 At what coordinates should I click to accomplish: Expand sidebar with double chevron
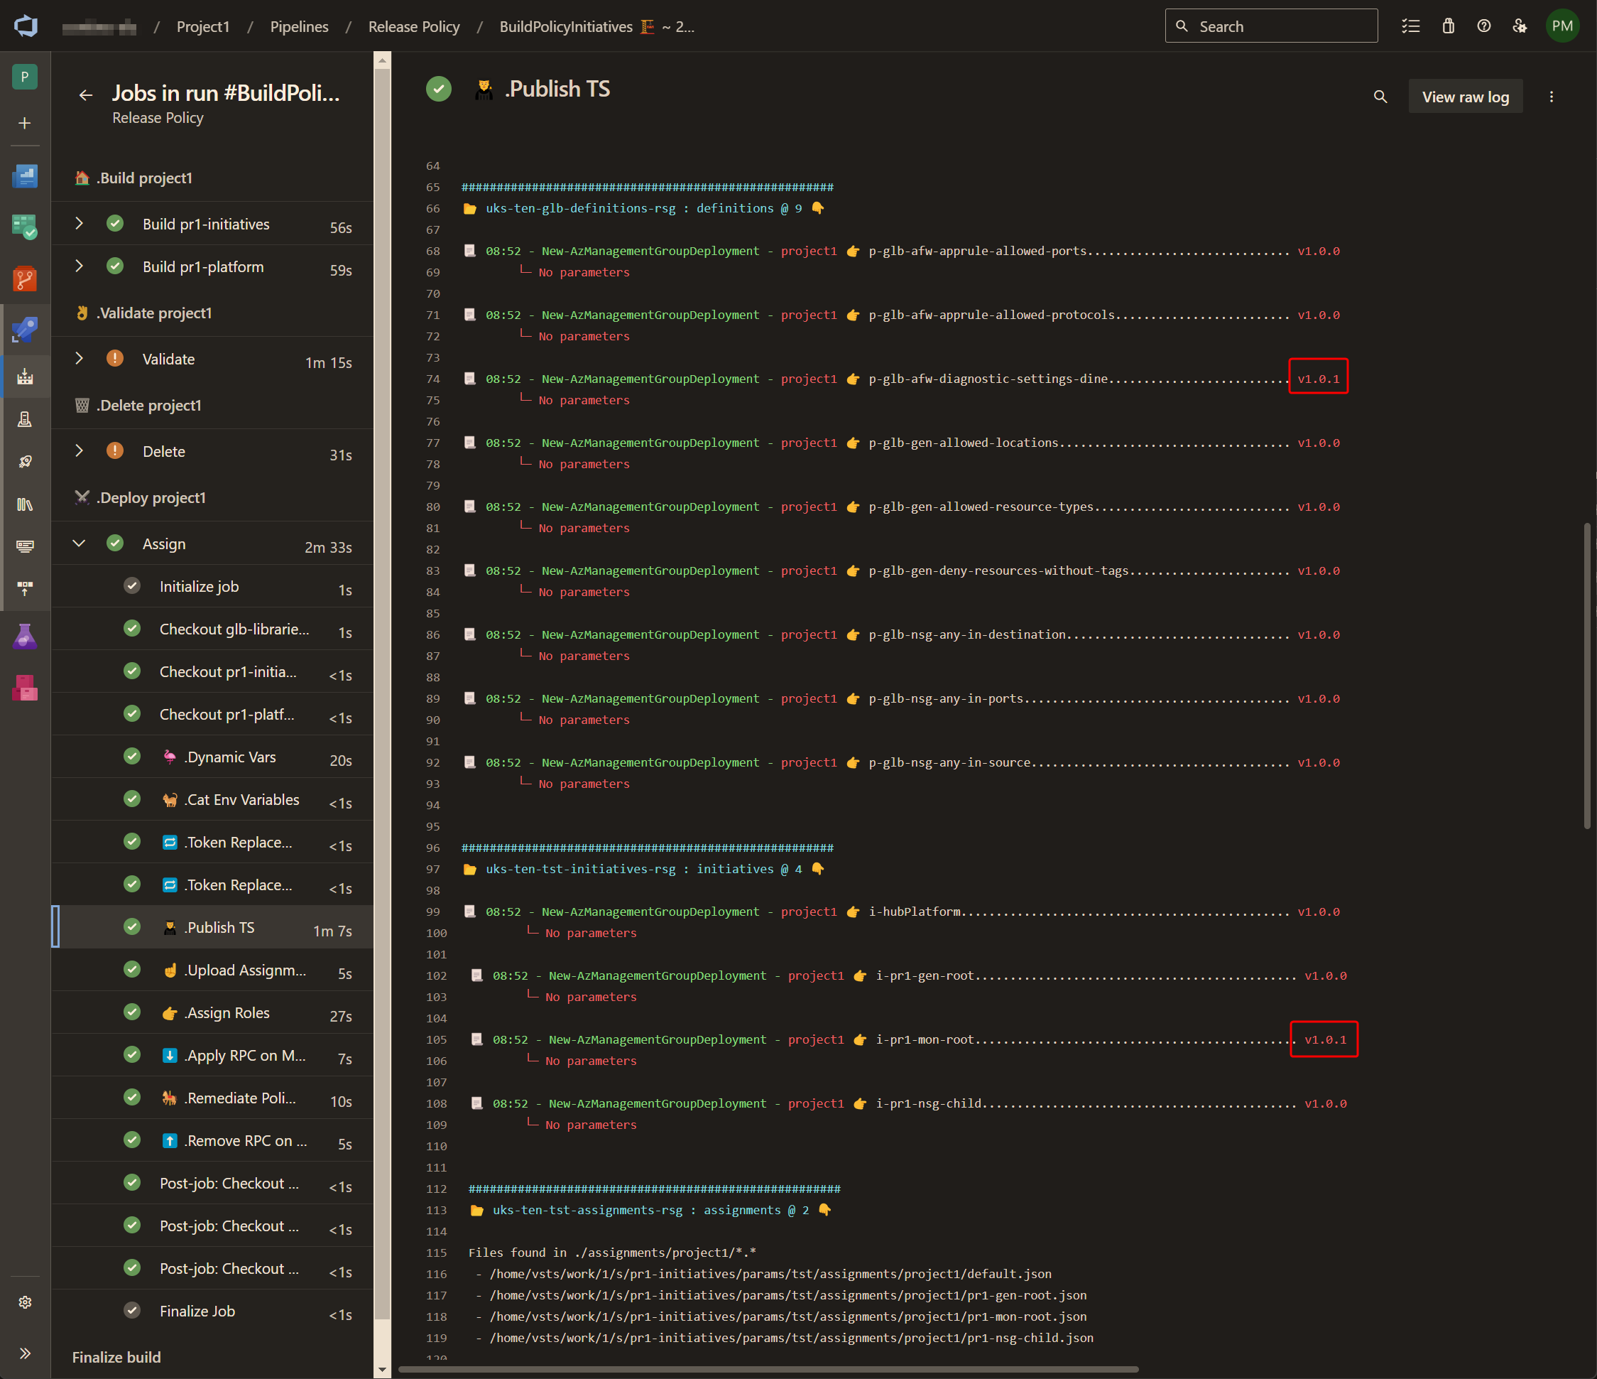(25, 1353)
